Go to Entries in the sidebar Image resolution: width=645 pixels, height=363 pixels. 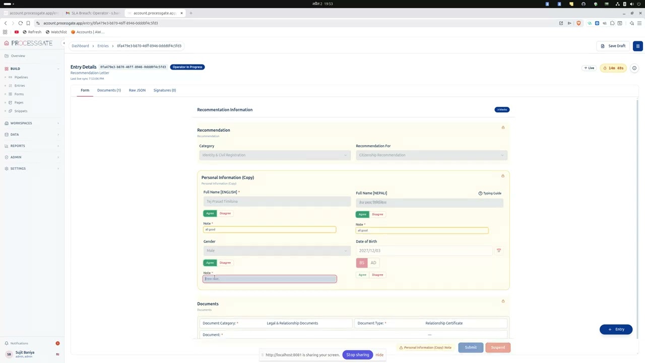[19, 86]
